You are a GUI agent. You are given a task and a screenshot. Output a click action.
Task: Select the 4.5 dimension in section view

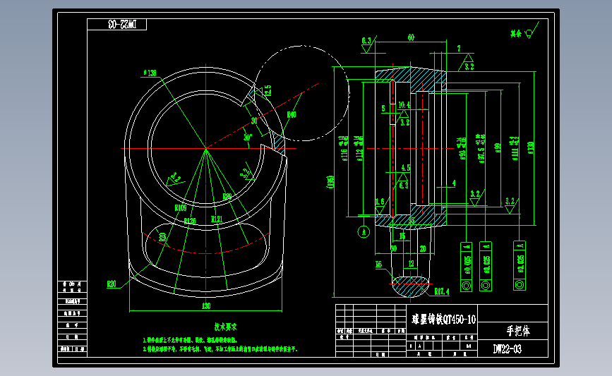click(x=406, y=168)
